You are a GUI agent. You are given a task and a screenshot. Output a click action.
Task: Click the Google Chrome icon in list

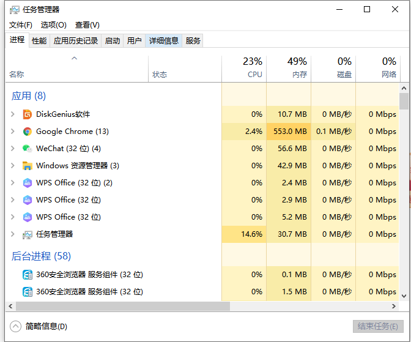[28, 132]
